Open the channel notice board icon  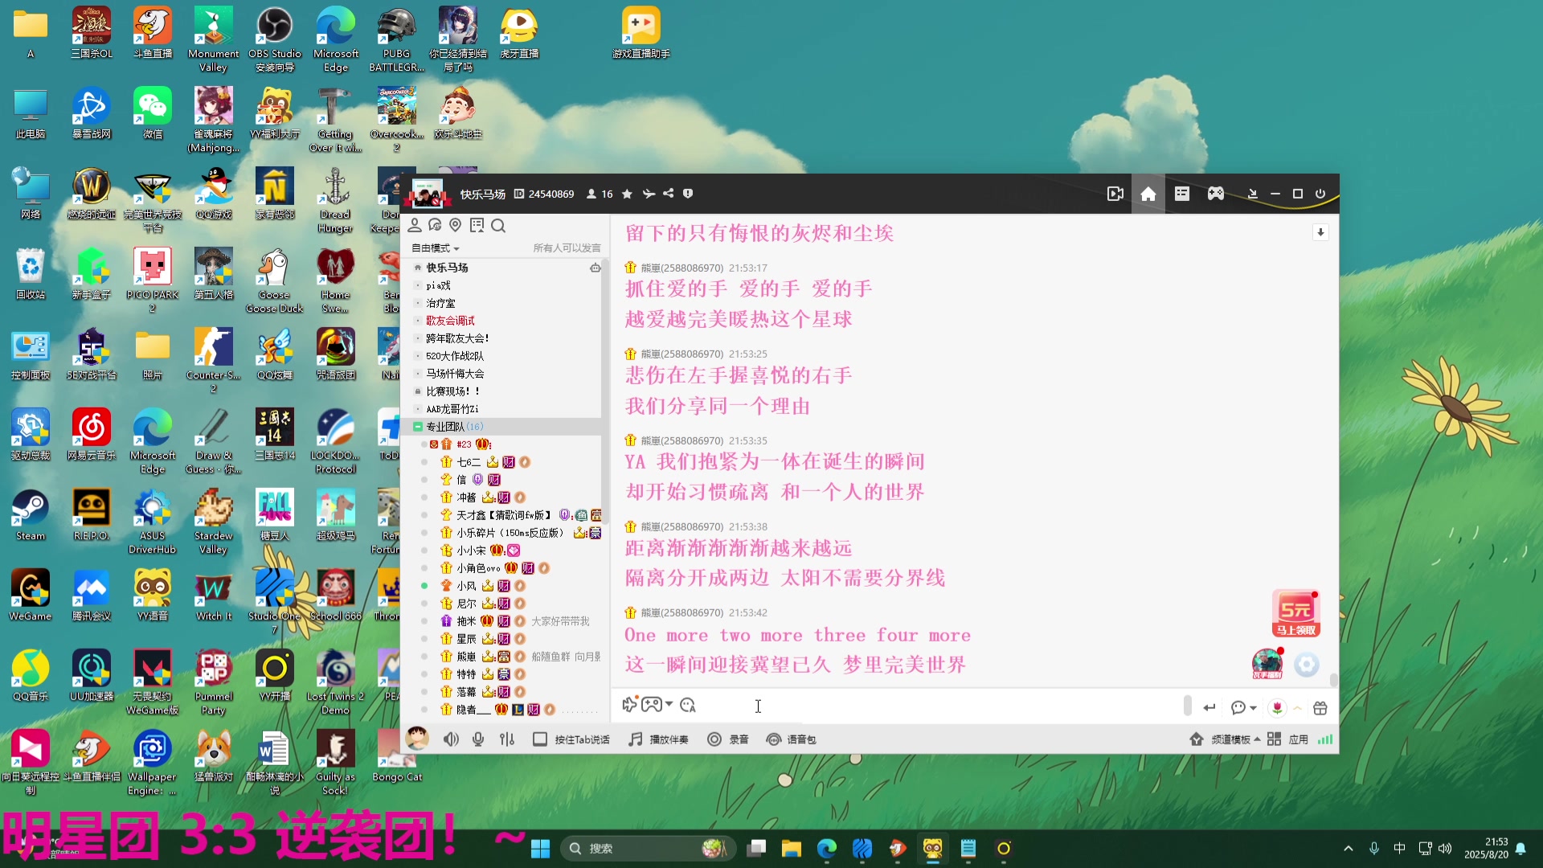click(477, 226)
